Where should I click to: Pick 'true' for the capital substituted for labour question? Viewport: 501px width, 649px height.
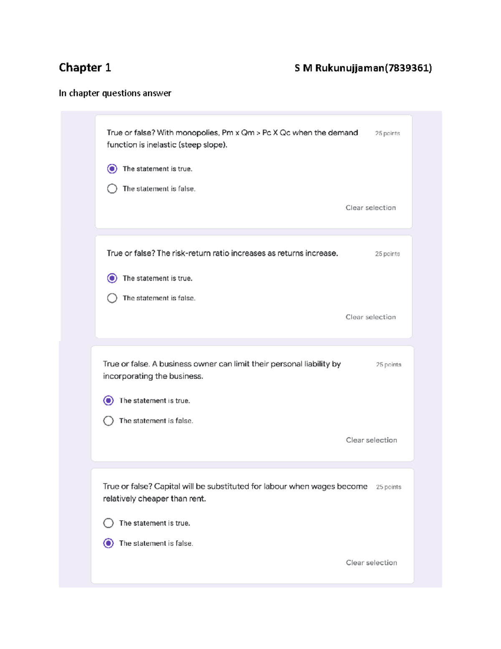click(x=109, y=523)
